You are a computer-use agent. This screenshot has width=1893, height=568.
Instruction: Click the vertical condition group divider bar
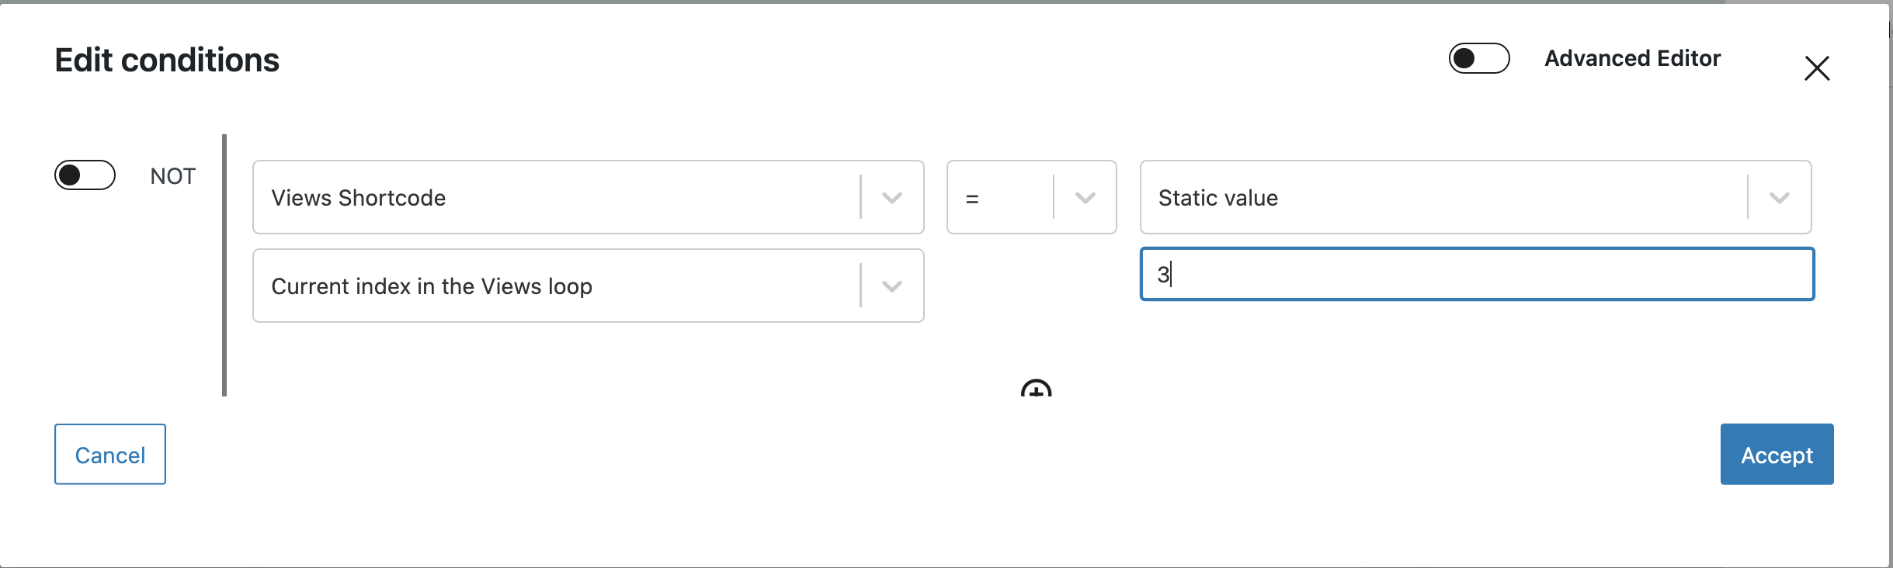tap(224, 265)
